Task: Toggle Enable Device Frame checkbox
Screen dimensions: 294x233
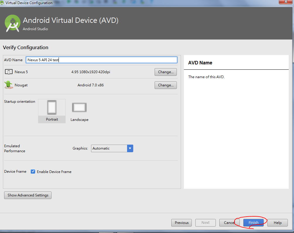Action: (33, 172)
